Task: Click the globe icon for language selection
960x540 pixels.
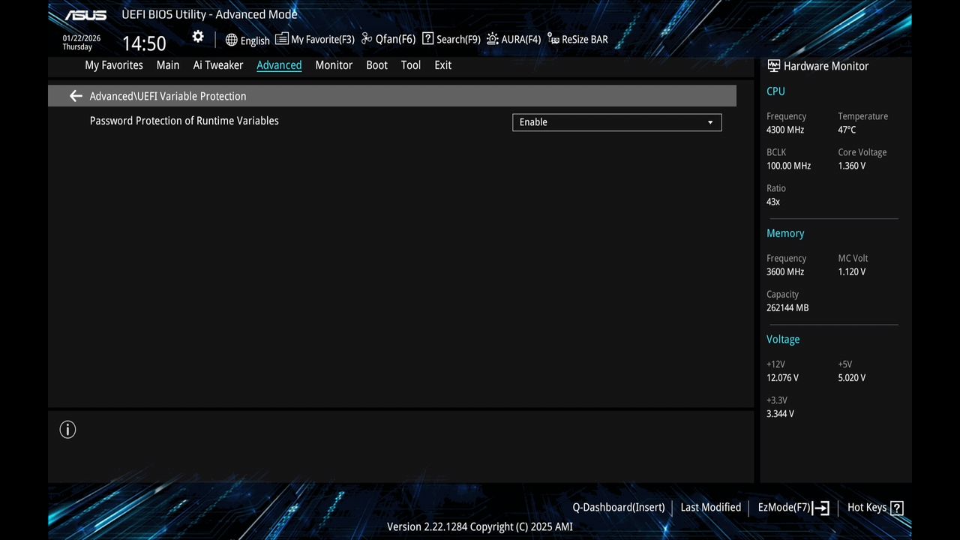Action: click(229, 40)
